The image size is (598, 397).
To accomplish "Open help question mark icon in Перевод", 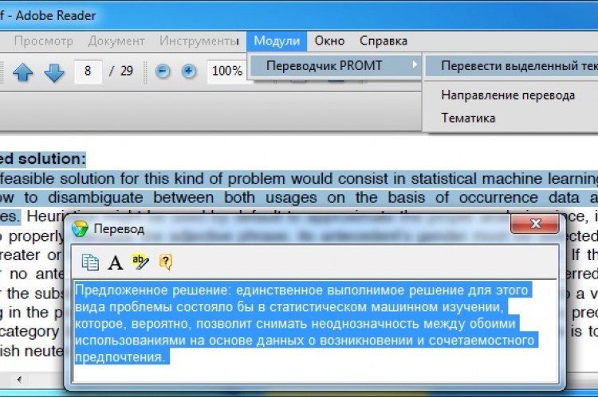I will click(166, 262).
